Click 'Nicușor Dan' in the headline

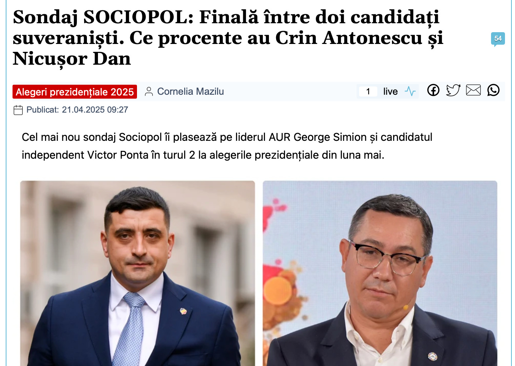72,59
